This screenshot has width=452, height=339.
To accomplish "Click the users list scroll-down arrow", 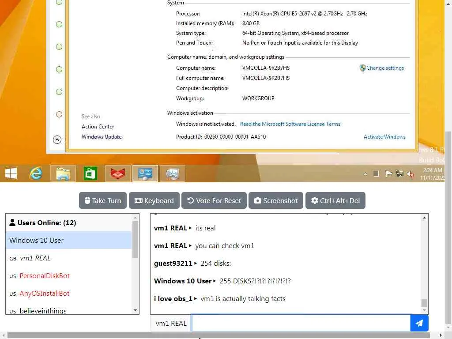I will pyautogui.click(x=135, y=310).
